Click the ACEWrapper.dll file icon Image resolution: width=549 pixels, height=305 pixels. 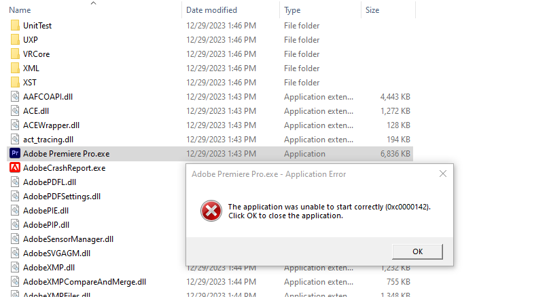(x=15, y=125)
